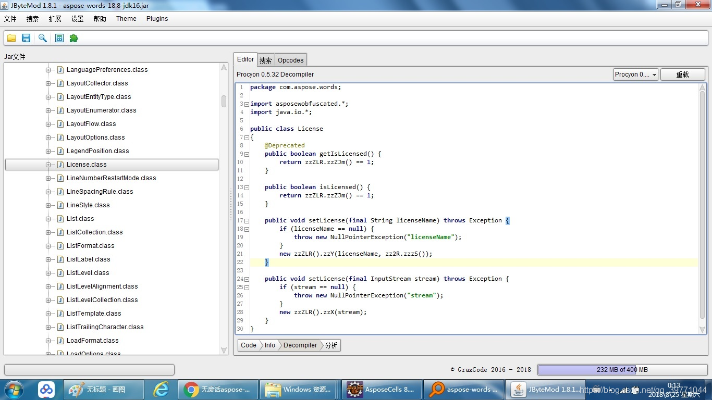Open Windows Explorer taskbar item
Viewport: 712px width, 400px height.
300,389
